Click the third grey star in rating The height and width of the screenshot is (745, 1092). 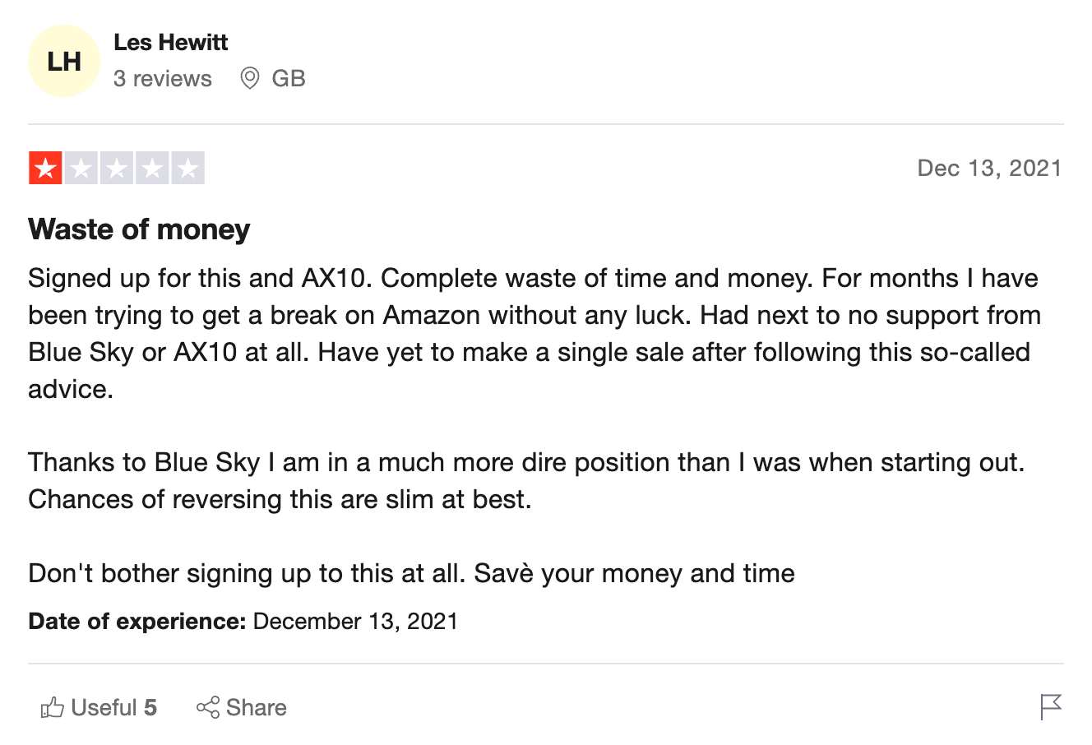pos(117,169)
